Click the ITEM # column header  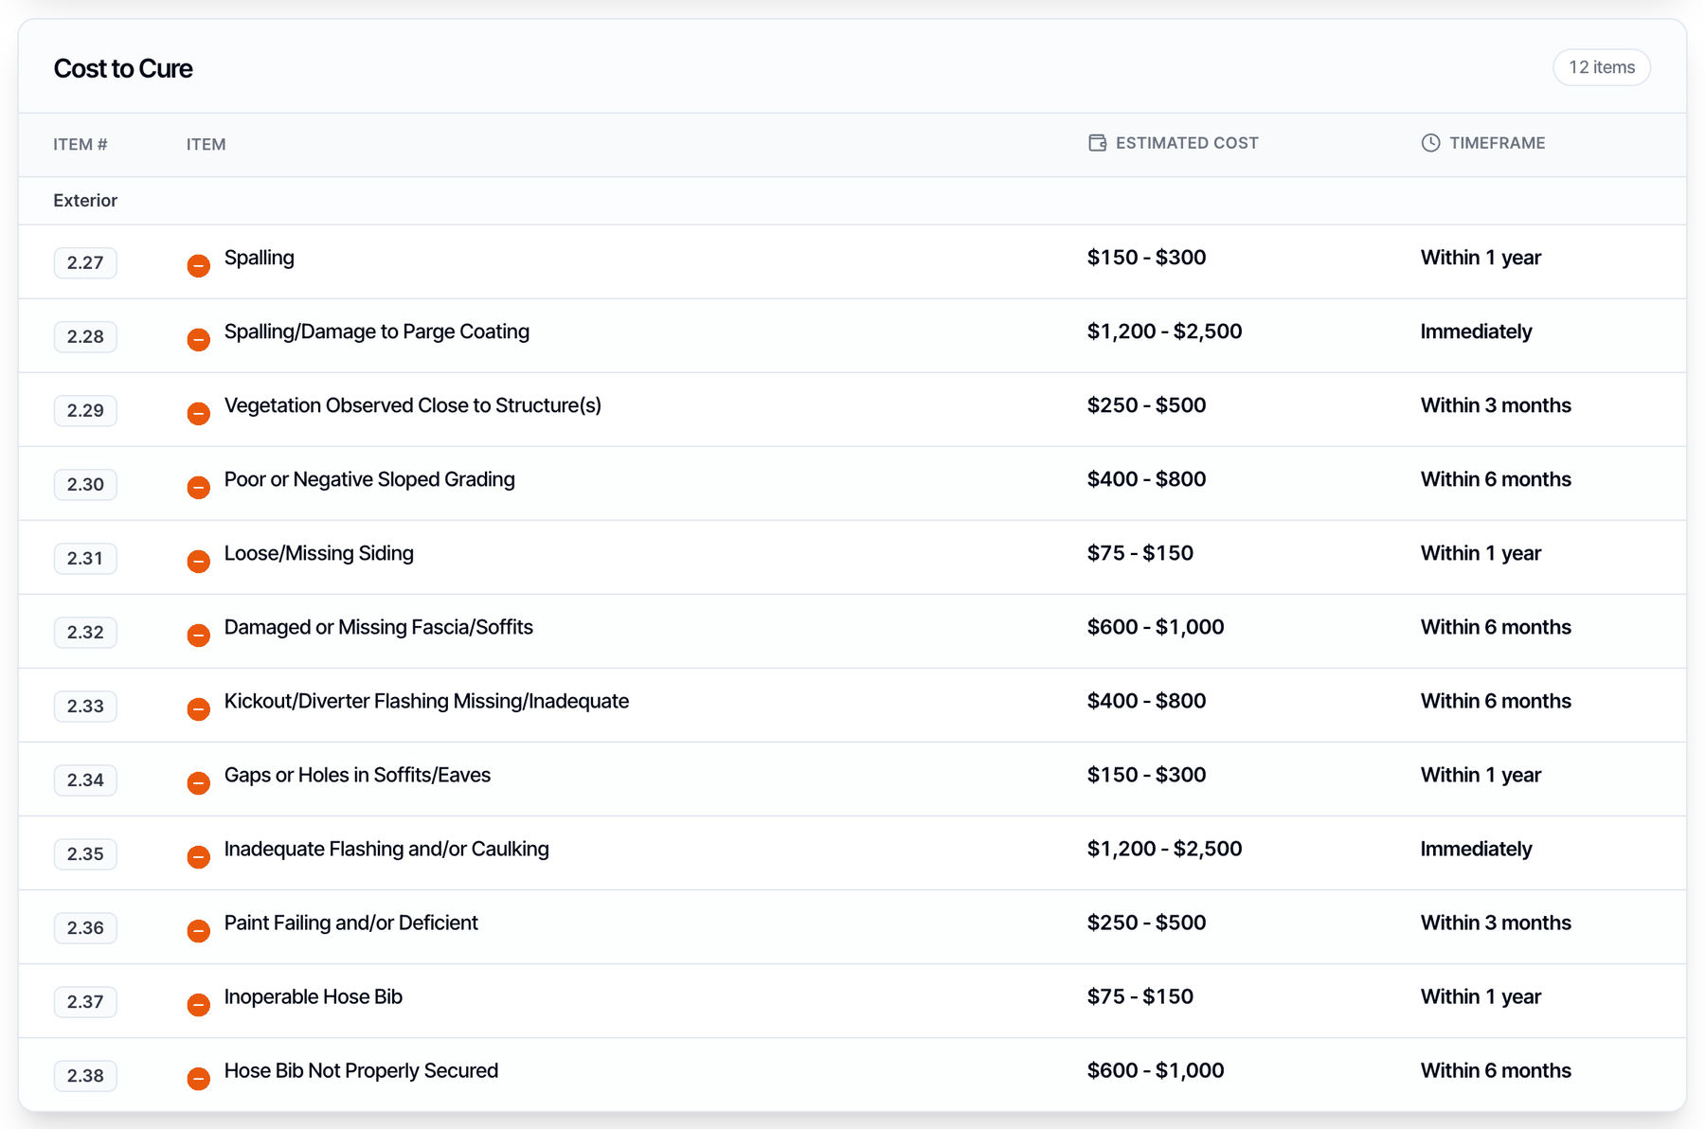coord(81,144)
